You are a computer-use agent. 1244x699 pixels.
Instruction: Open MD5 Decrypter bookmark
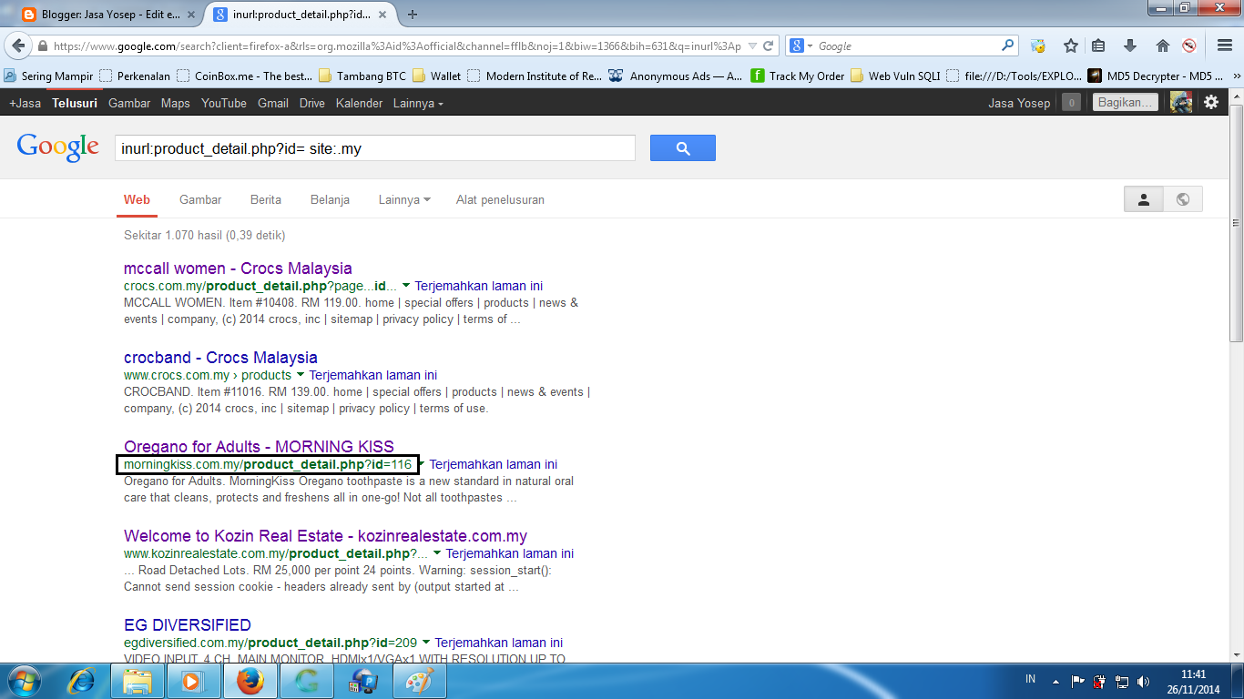(1156, 76)
